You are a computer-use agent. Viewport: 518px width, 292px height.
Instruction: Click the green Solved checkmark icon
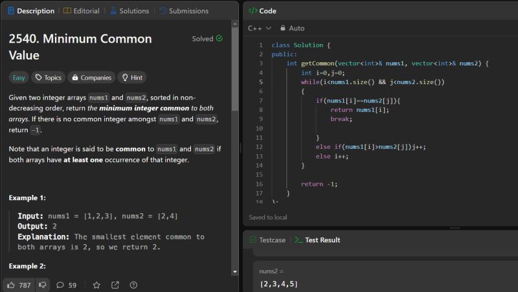coord(220,38)
